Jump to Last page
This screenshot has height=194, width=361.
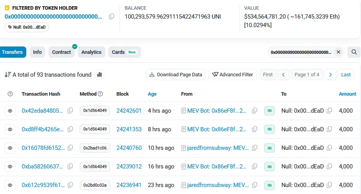346,75
